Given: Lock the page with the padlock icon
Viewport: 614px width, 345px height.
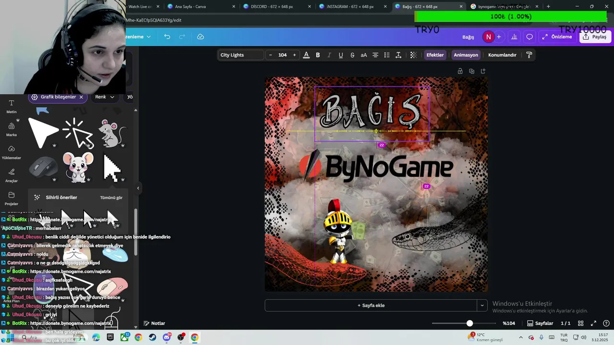Looking at the screenshot, I should [x=460, y=71].
